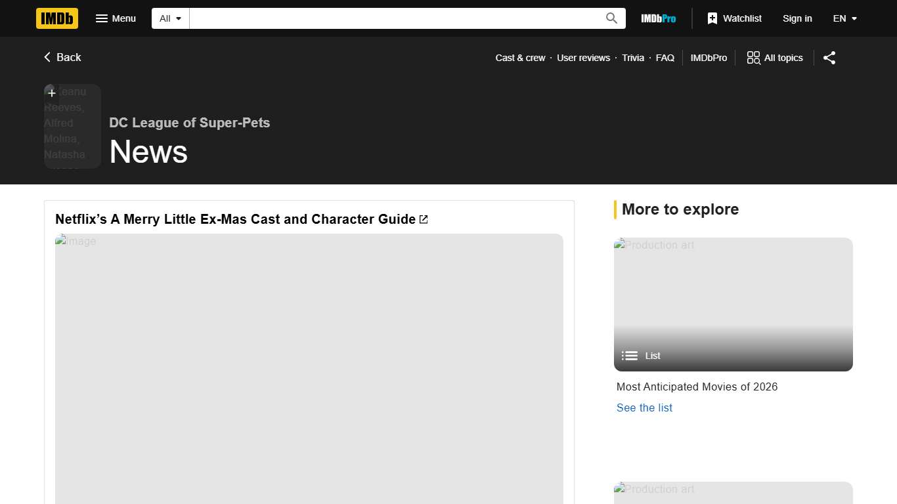Open the All search category dropdown
Screen dimensions: 897x504
tap(169, 18)
